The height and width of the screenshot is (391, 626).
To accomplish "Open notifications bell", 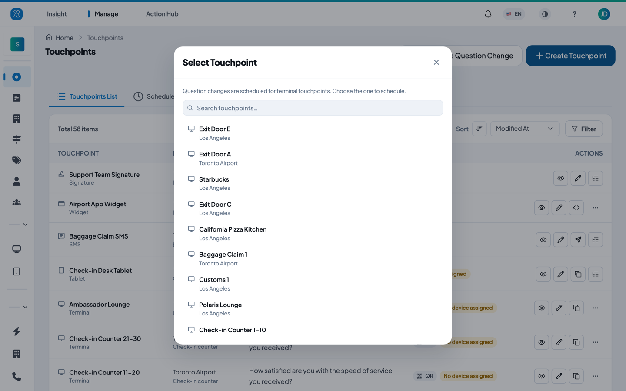I will coord(488,14).
